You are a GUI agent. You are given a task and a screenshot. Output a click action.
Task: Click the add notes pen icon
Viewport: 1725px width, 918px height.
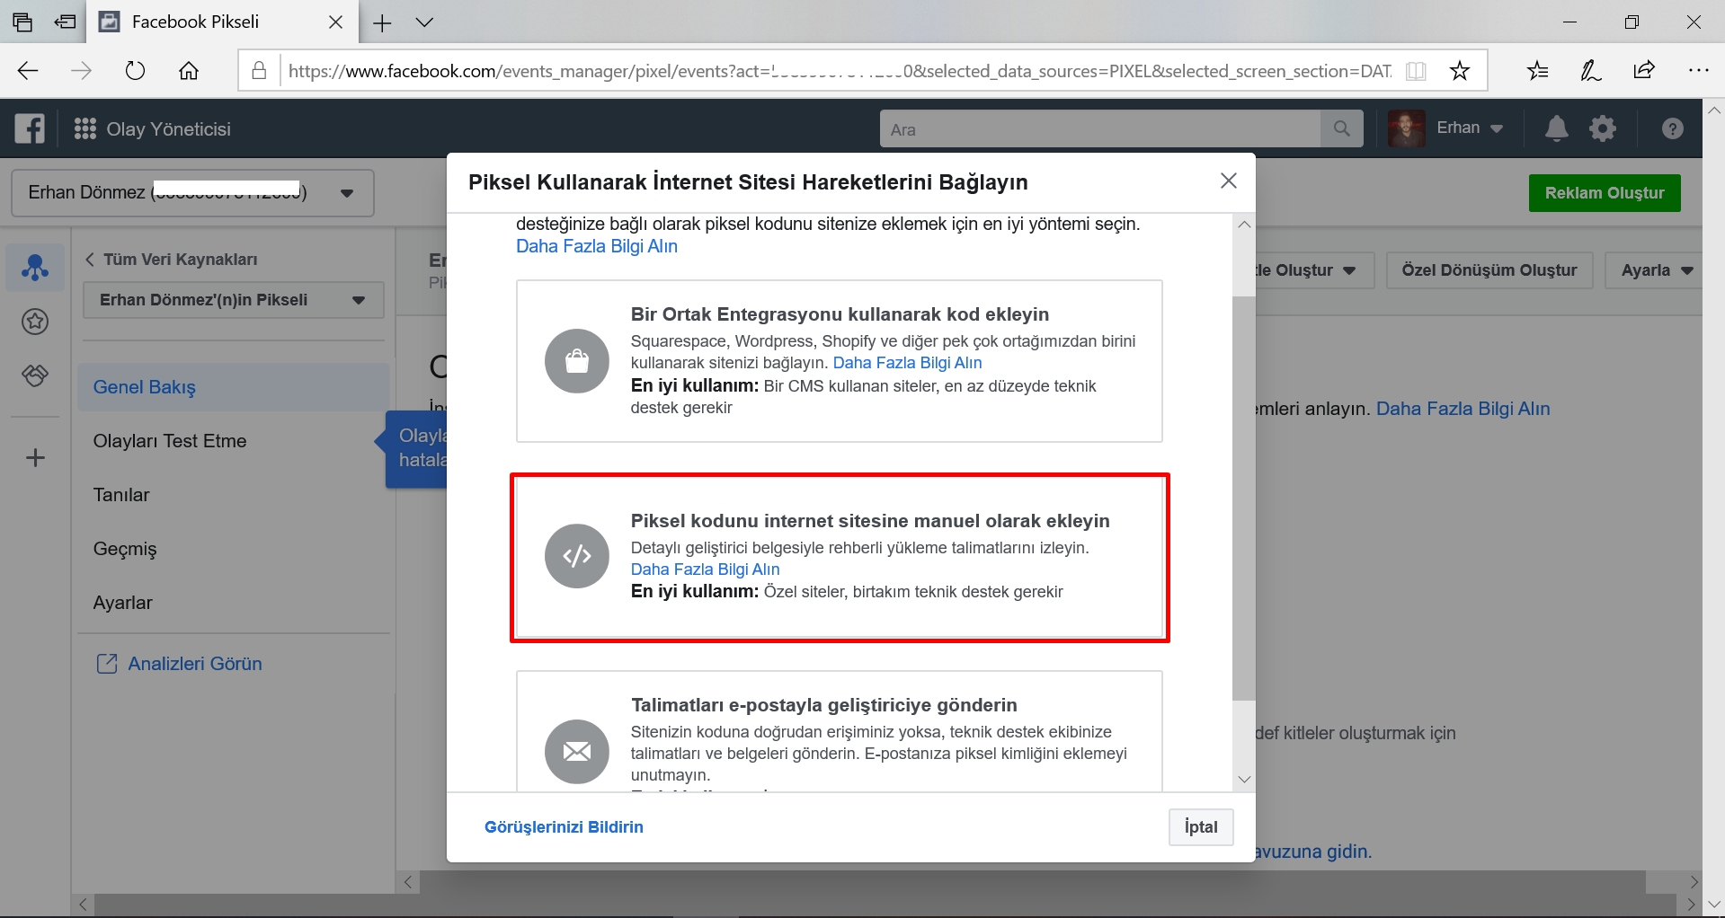click(1591, 70)
